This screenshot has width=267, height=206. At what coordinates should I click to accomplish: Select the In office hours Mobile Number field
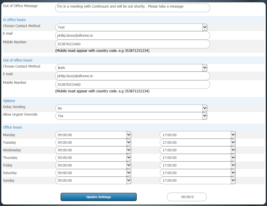pos(132,44)
